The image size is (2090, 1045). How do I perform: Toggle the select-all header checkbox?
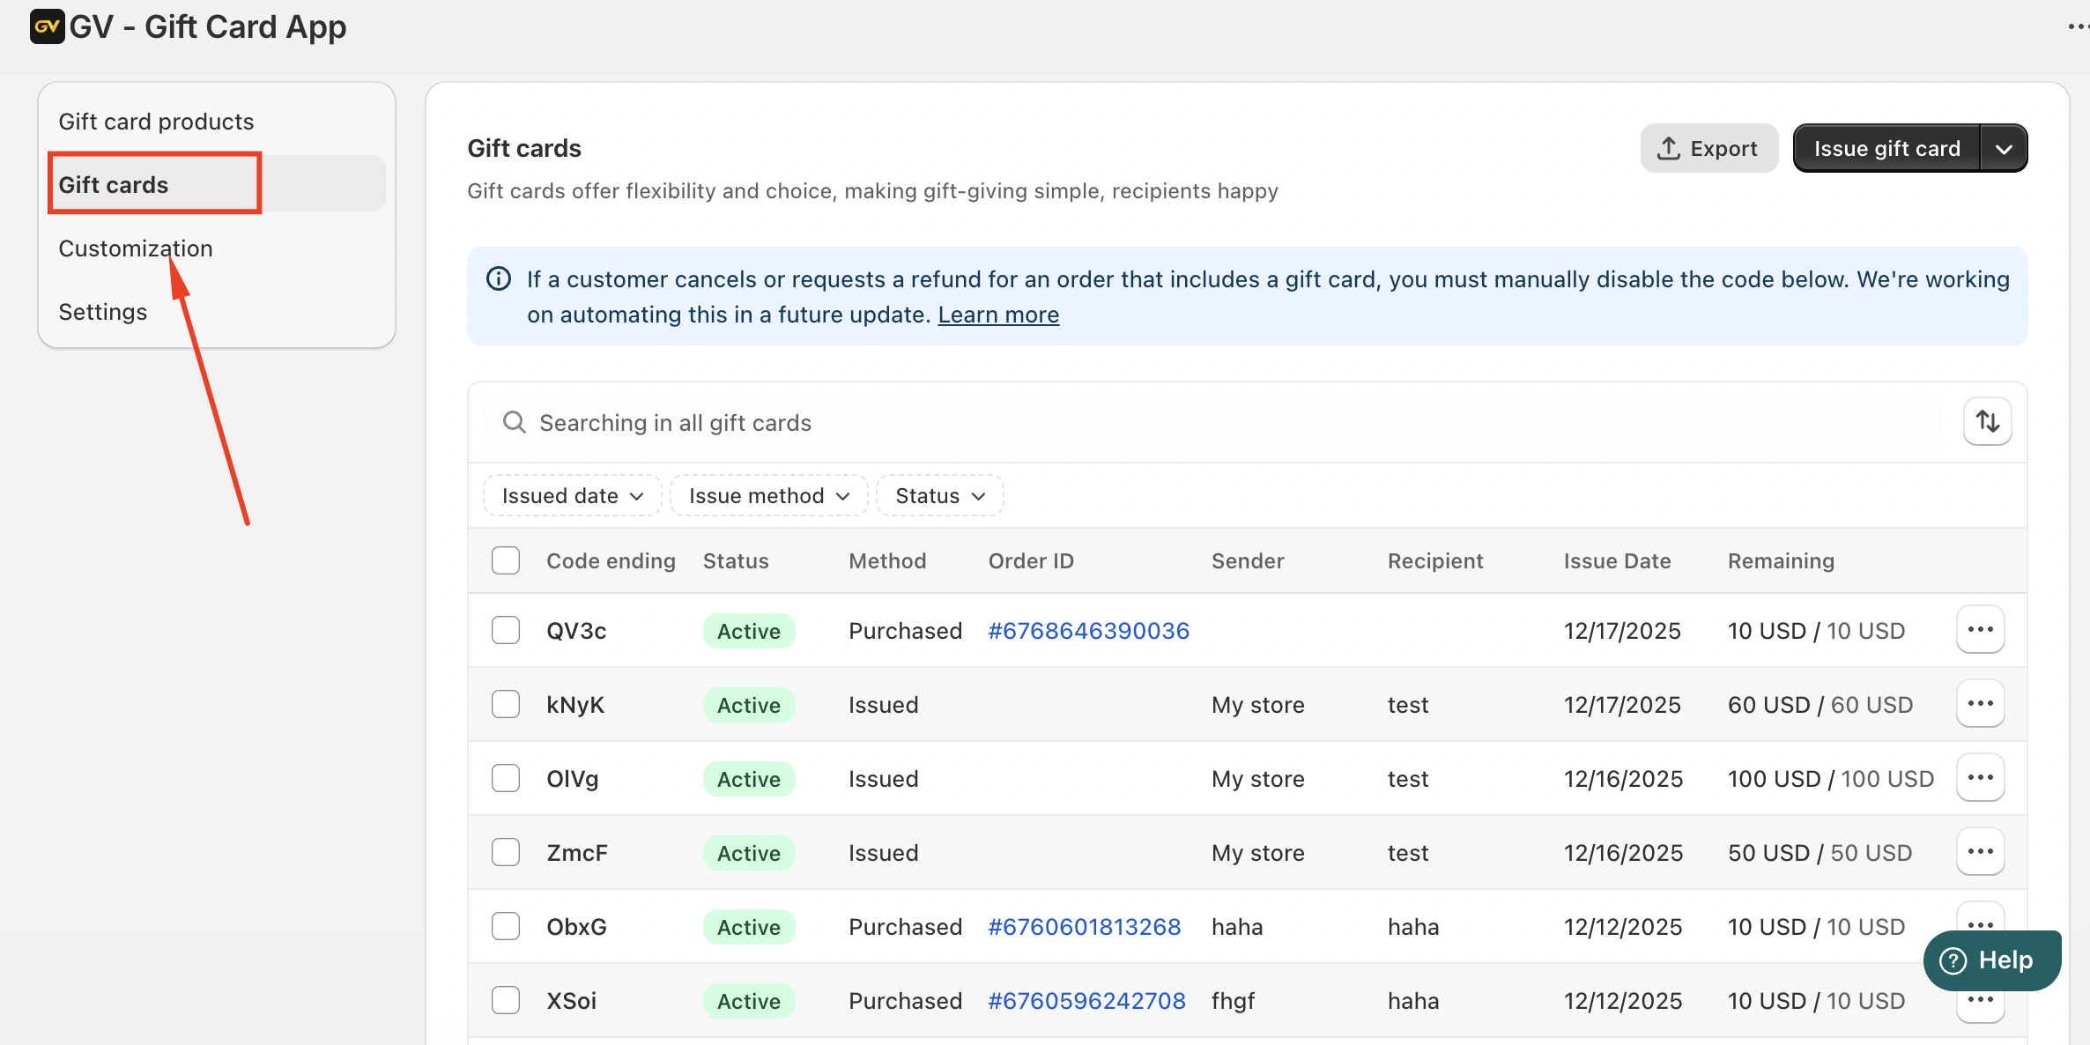point(506,561)
